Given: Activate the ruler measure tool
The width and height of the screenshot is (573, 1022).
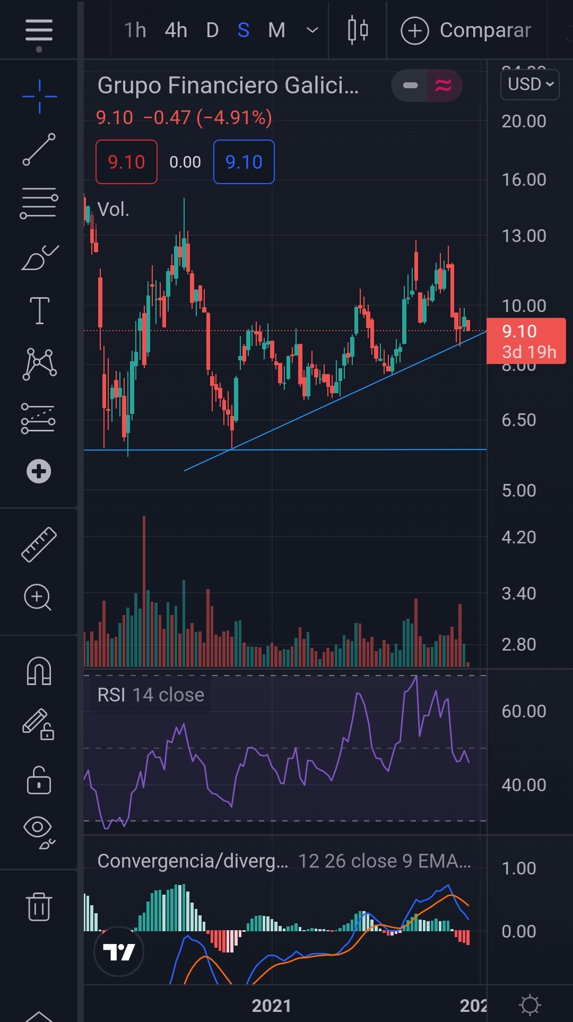Looking at the screenshot, I should coord(39,544).
